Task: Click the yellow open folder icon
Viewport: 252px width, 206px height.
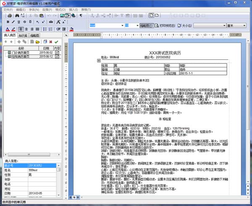Action: [x=38, y=42]
